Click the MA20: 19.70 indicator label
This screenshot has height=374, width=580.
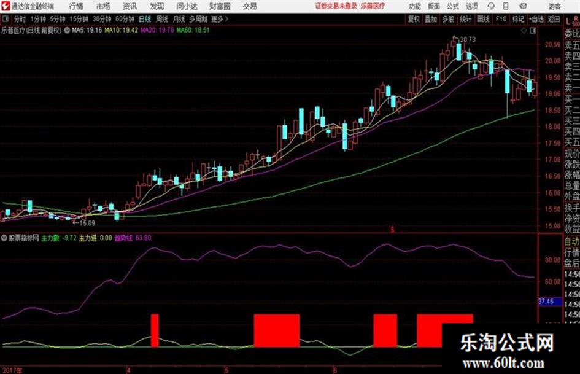click(157, 30)
